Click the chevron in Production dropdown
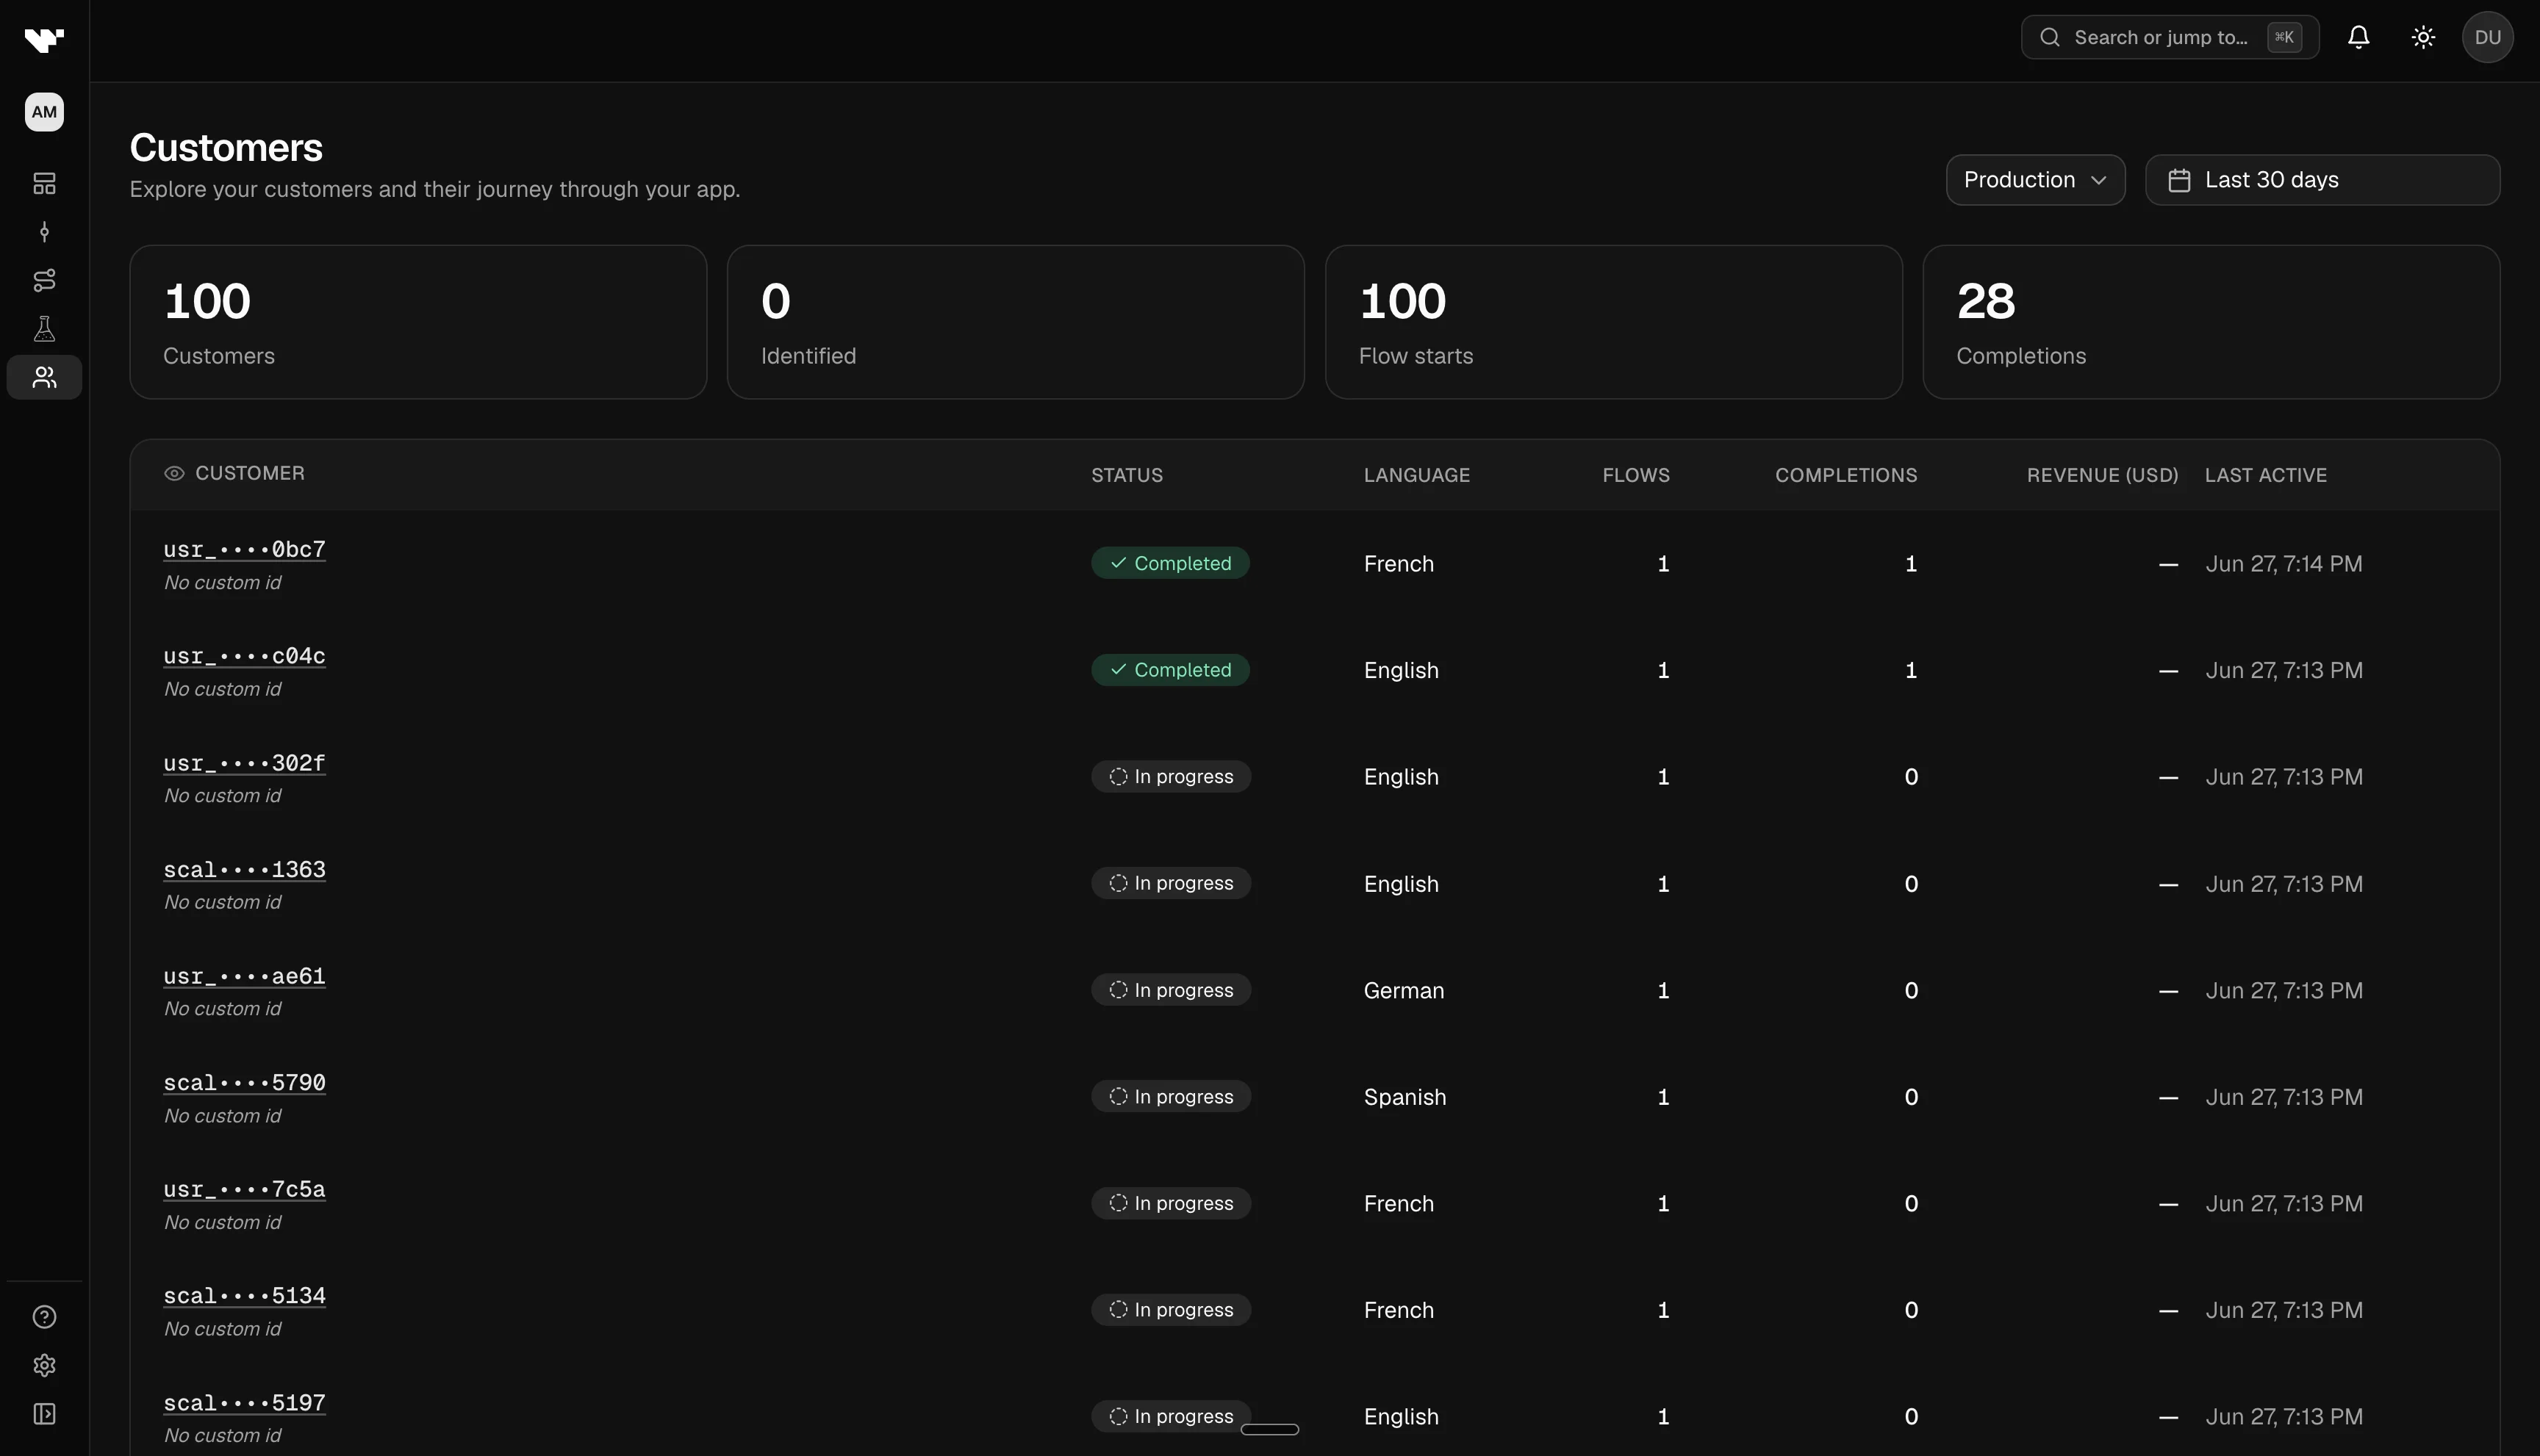This screenshot has width=2540, height=1456. (2098, 181)
